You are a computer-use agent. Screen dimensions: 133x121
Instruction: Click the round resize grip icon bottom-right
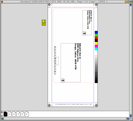[131, 119]
